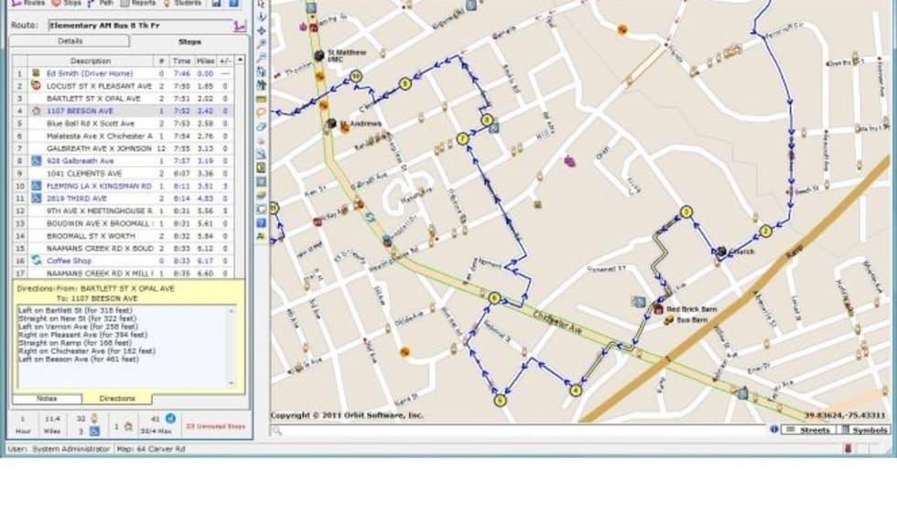Click the route picker icon beside Route field

click(240, 26)
